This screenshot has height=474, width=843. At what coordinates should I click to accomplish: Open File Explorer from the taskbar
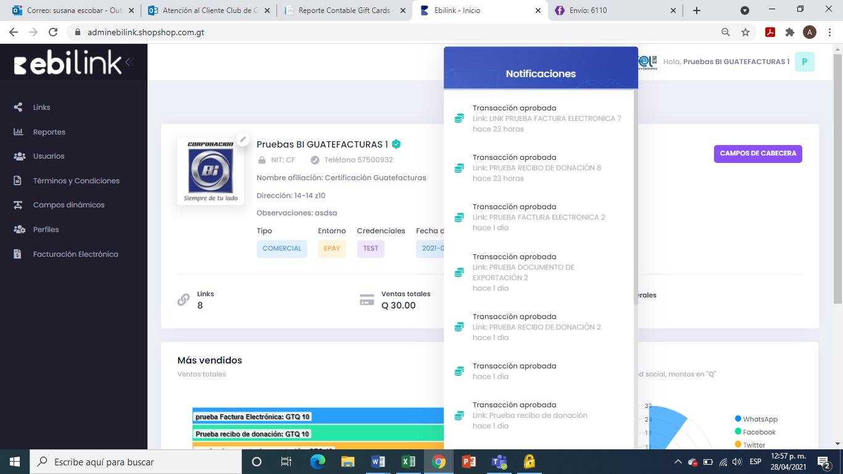(x=348, y=462)
